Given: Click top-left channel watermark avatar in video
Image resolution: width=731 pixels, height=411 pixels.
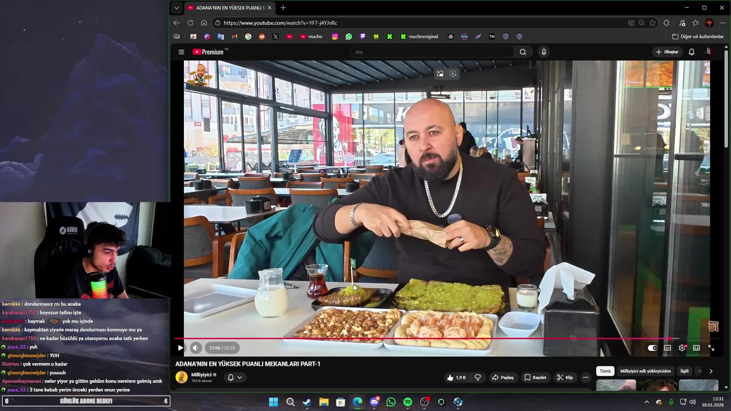Looking at the screenshot, I should pyautogui.click(x=200, y=74).
